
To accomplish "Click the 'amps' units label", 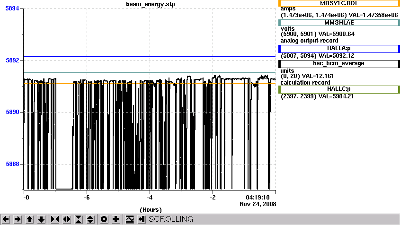I will (288, 9).
